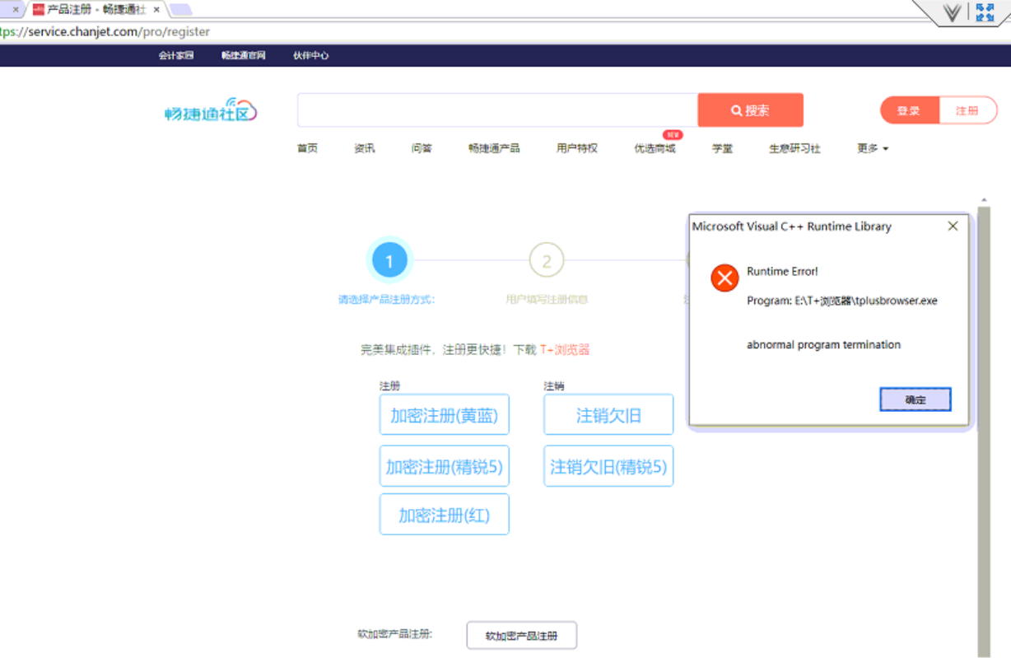The height and width of the screenshot is (658, 1011).
Task: Click the 确定 button in the error dialog
Action: 915,399
